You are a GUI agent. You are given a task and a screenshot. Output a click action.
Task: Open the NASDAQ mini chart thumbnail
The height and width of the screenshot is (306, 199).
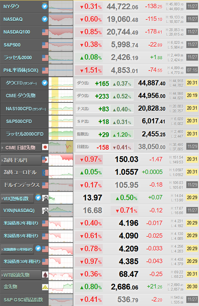click(61, 19)
